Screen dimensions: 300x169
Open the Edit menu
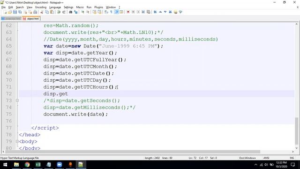point(11,8)
